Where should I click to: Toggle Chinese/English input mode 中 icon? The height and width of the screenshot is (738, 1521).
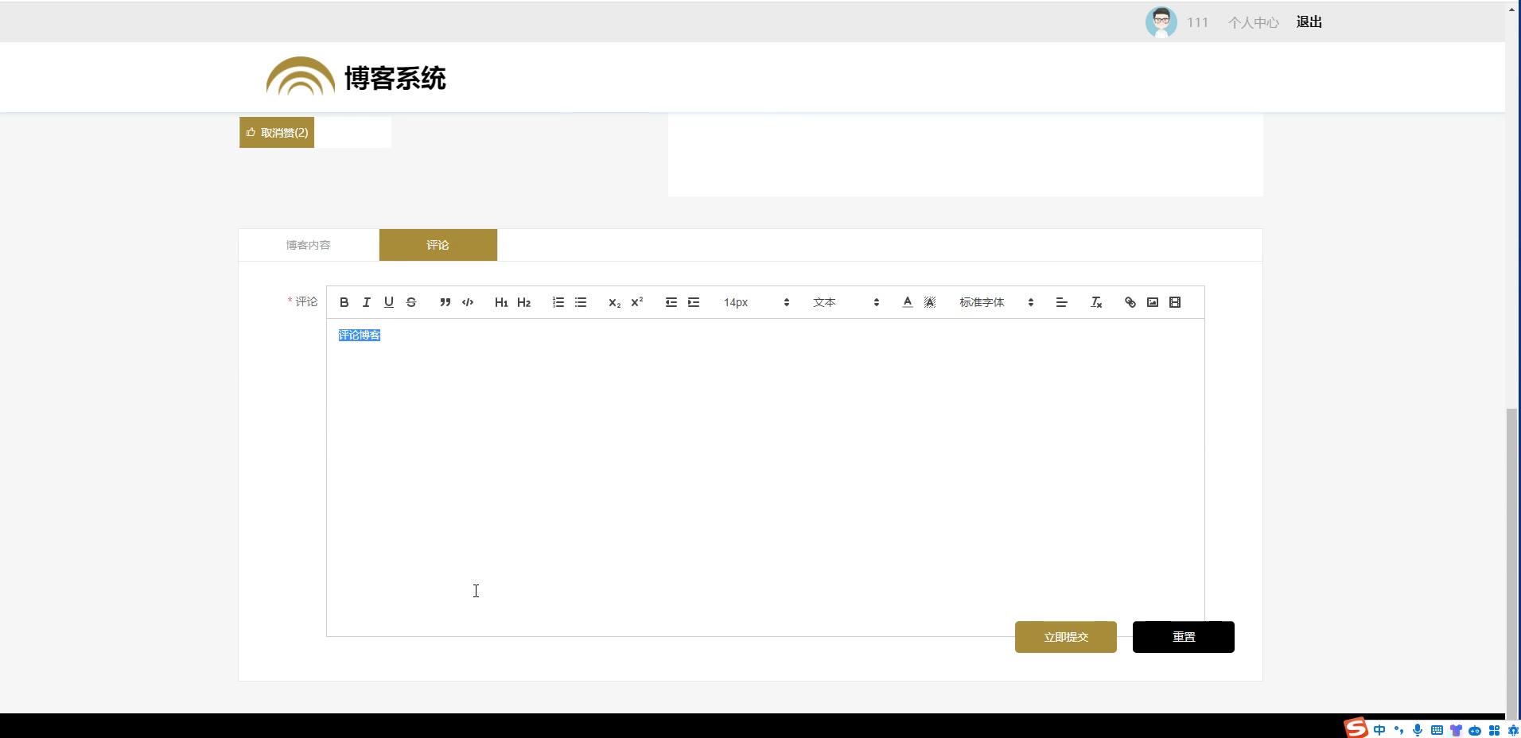click(x=1379, y=730)
